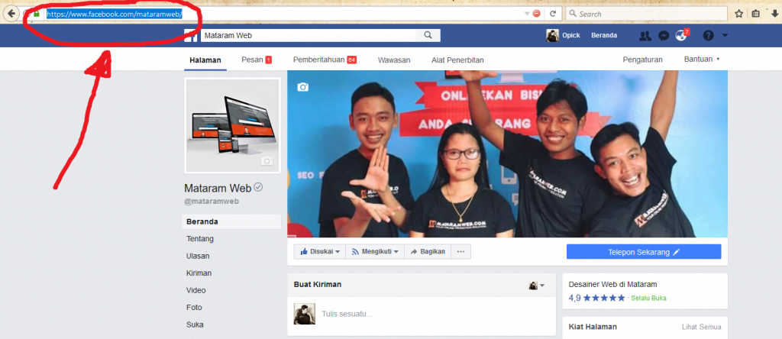Viewport: 782px width, 339px height.
Task: Open the Pesan tab
Action: (x=257, y=60)
